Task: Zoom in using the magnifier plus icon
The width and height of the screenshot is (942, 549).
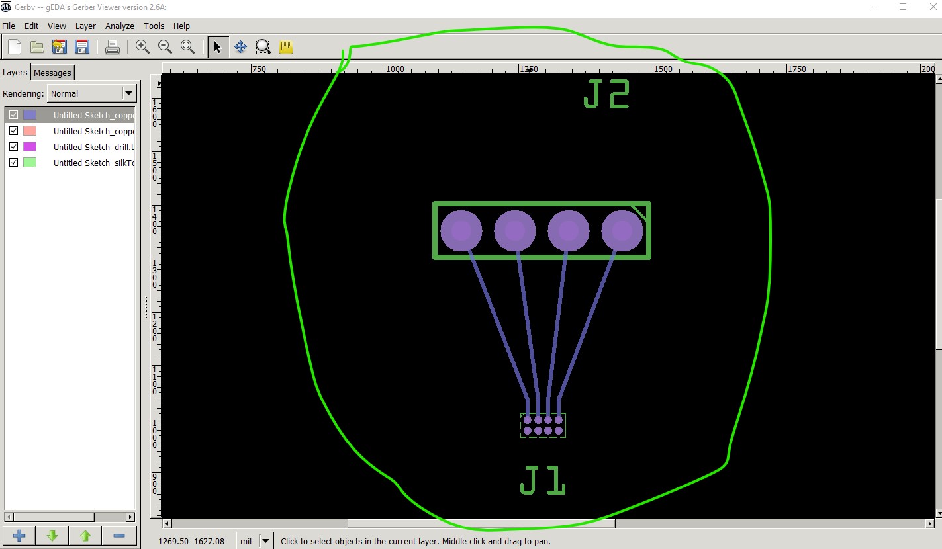Action: (142, 47)
